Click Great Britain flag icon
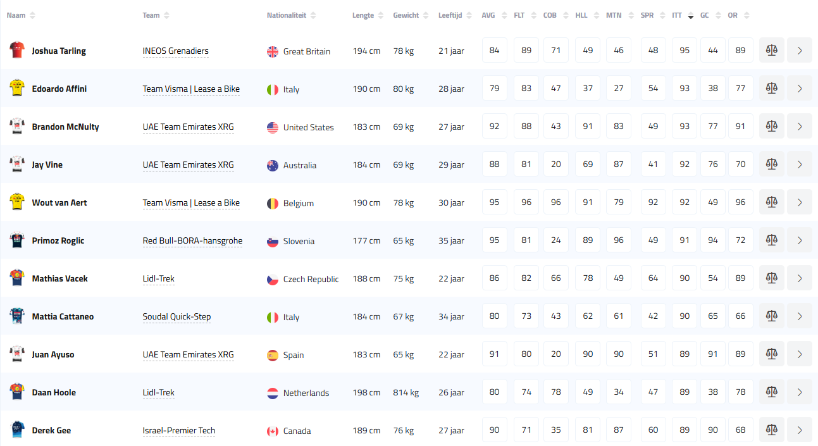 click(x=273, y=51)
